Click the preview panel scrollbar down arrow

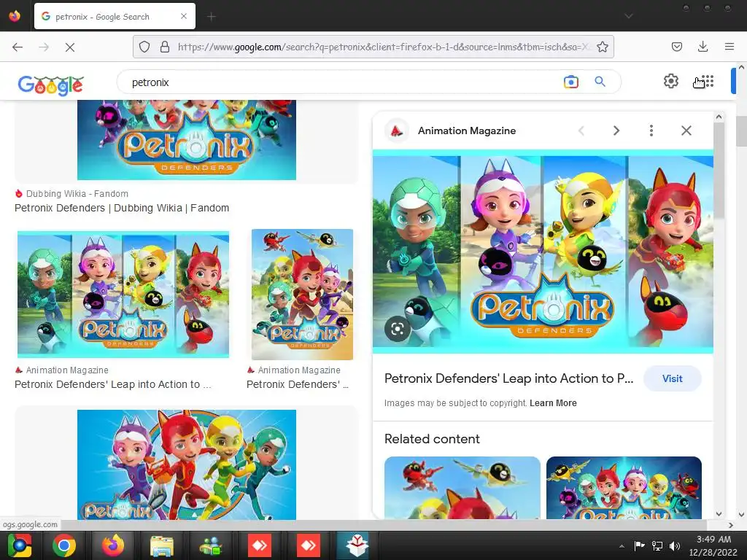[719, 514]
